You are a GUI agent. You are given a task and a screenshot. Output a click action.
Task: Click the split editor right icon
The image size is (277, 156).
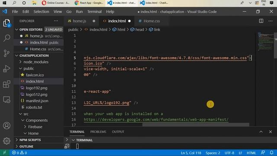click(x=261, y=21)
